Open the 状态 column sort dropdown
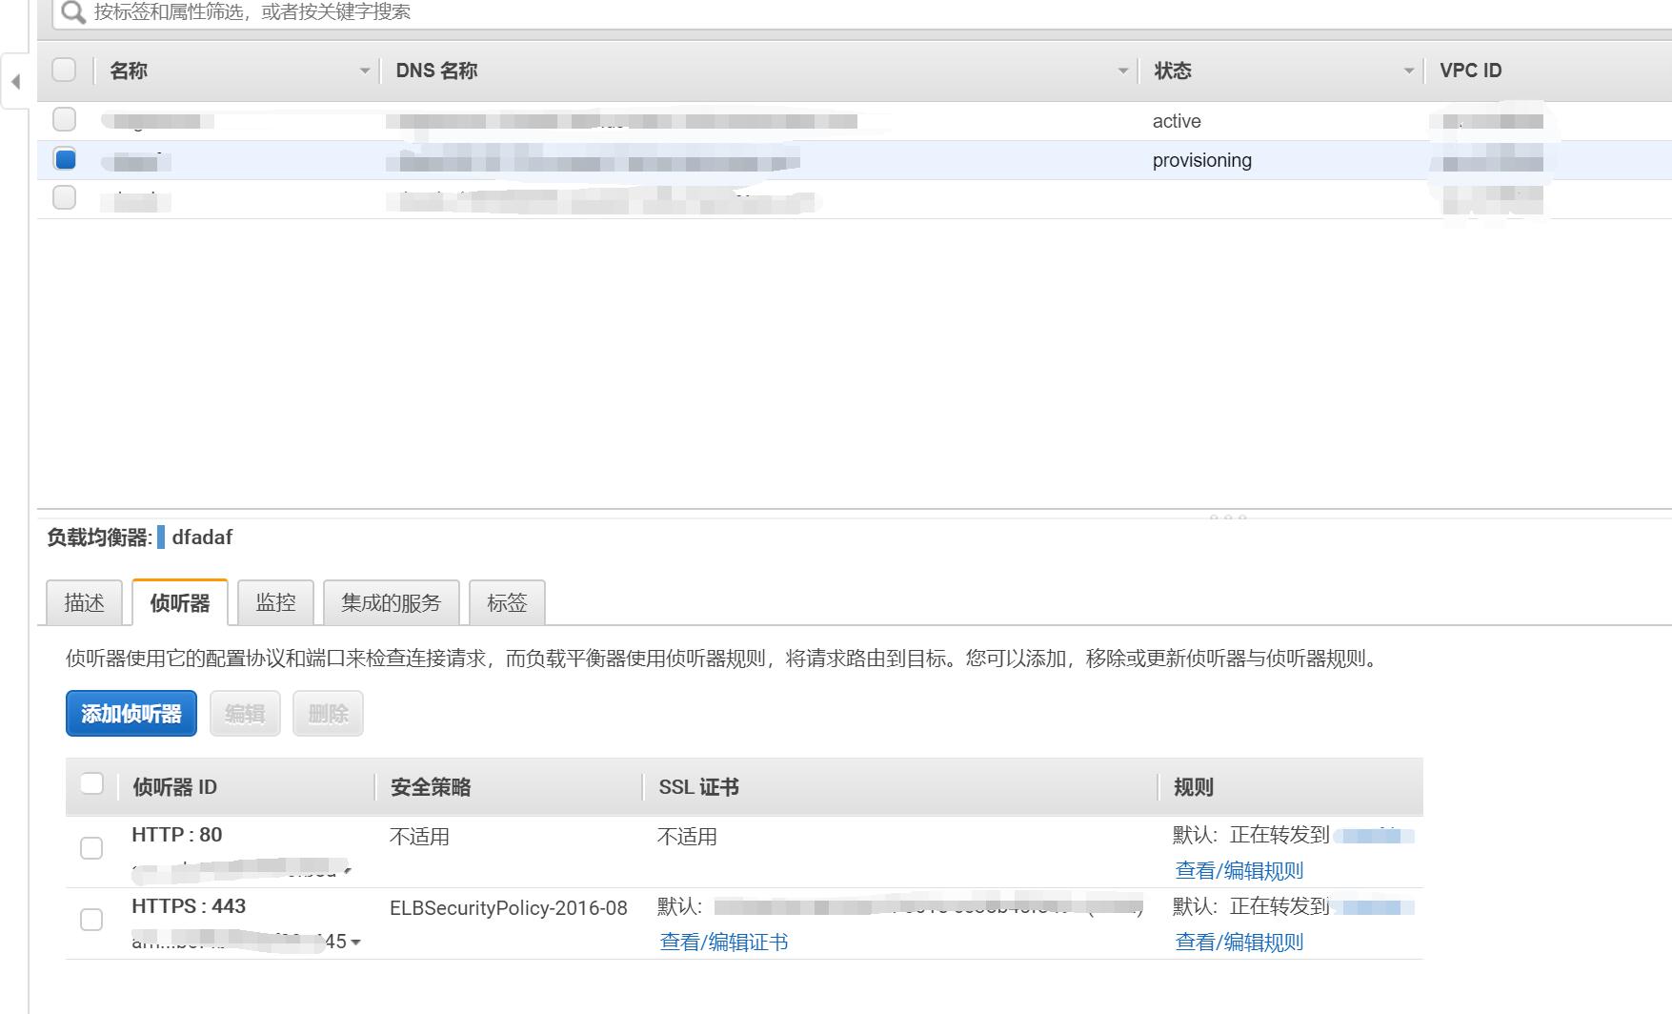 [x=1408, y=71]
